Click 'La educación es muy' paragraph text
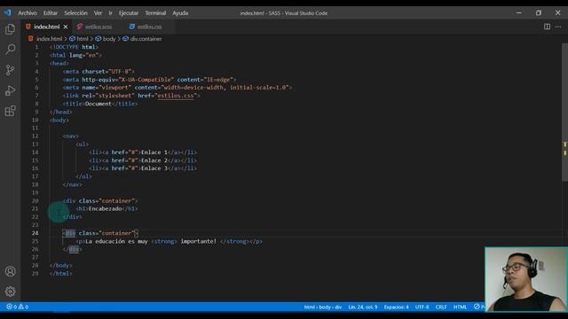 116,241
